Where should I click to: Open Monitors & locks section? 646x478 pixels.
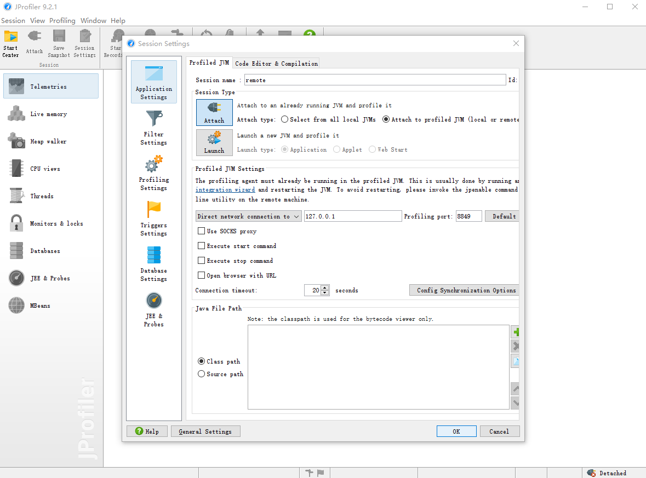[x=51, y=223]
